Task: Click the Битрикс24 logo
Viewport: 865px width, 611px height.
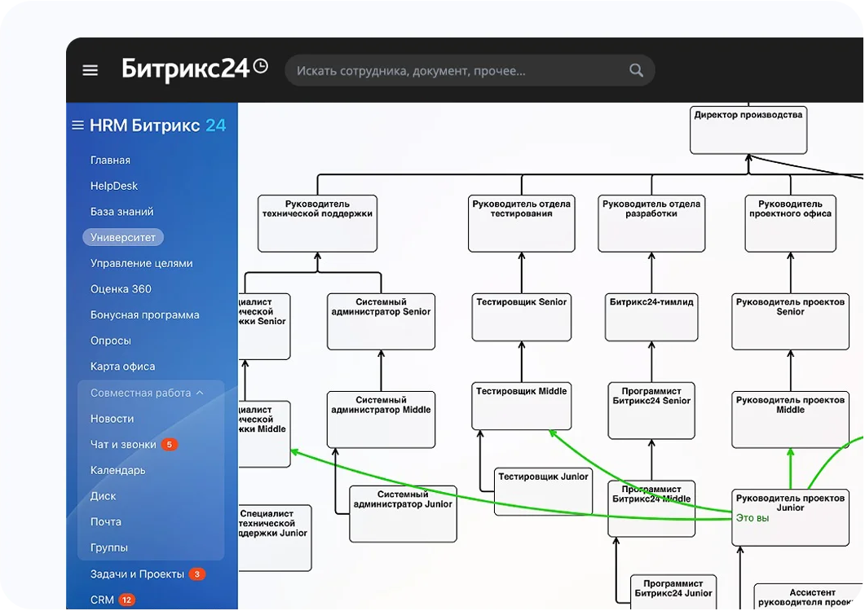Action: [x=185, y=69]
